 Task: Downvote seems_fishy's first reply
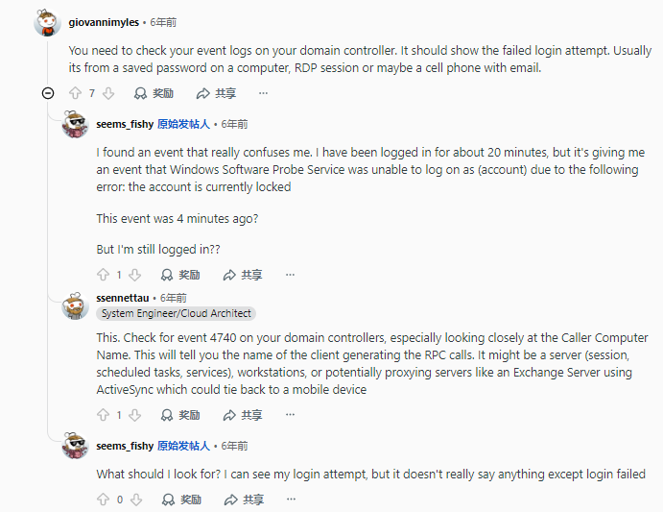coord(135,275)
